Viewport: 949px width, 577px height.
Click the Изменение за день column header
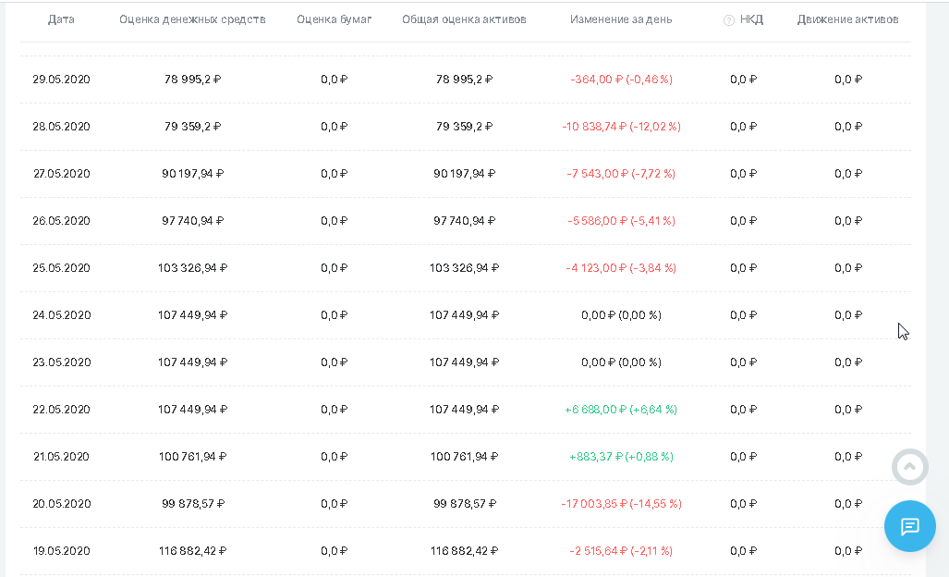621,19
